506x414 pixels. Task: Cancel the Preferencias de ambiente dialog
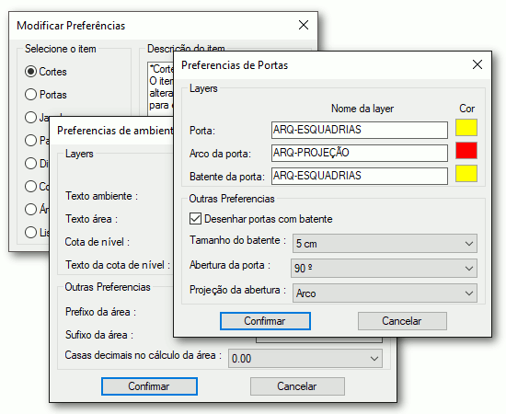click(297, 386)
